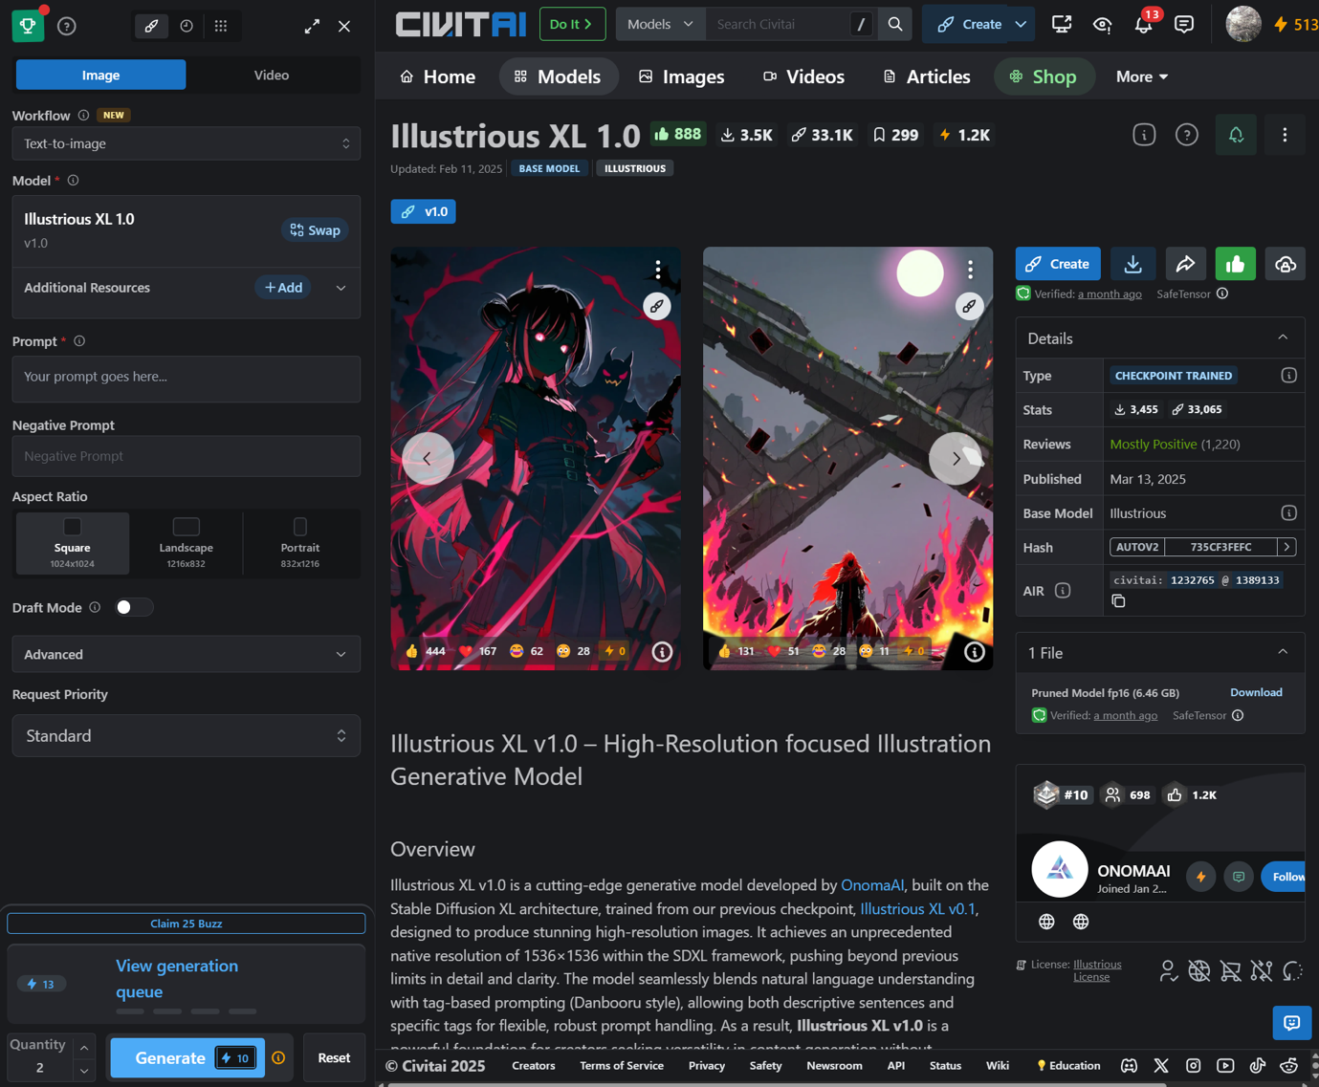Open the Articles tab
The image size is (1319, 1087).
click(x=926, y=76)
